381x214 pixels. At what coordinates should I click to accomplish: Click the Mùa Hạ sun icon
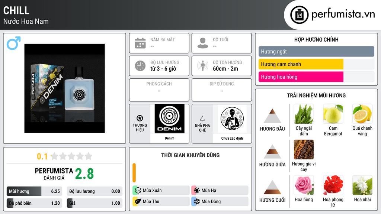[x=196, y=190]
